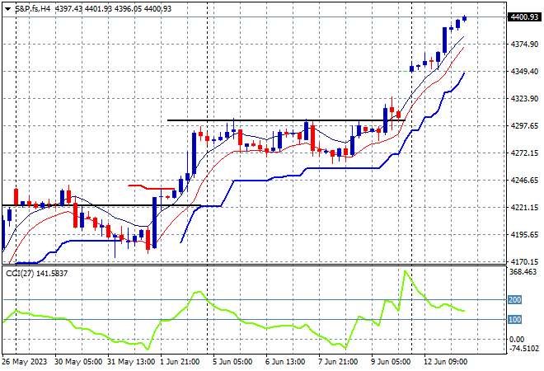Click the CCI(27) 141.5837 indicator label
This screenshot has width=544, height=371.
pos(36,274)
